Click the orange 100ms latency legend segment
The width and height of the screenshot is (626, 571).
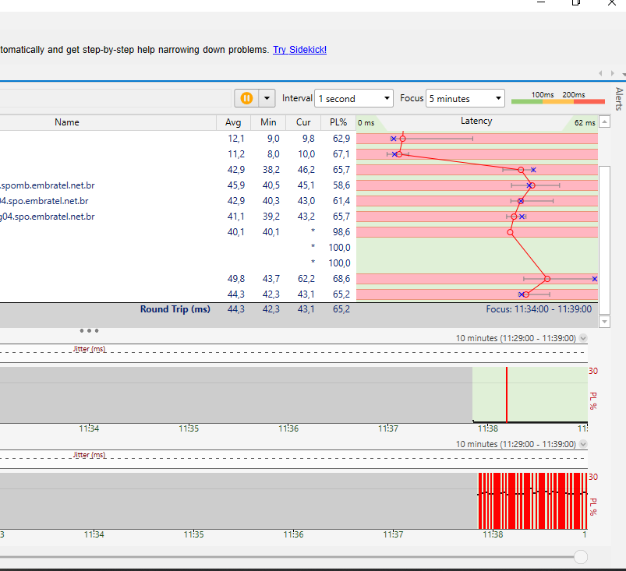click(558, 102)
